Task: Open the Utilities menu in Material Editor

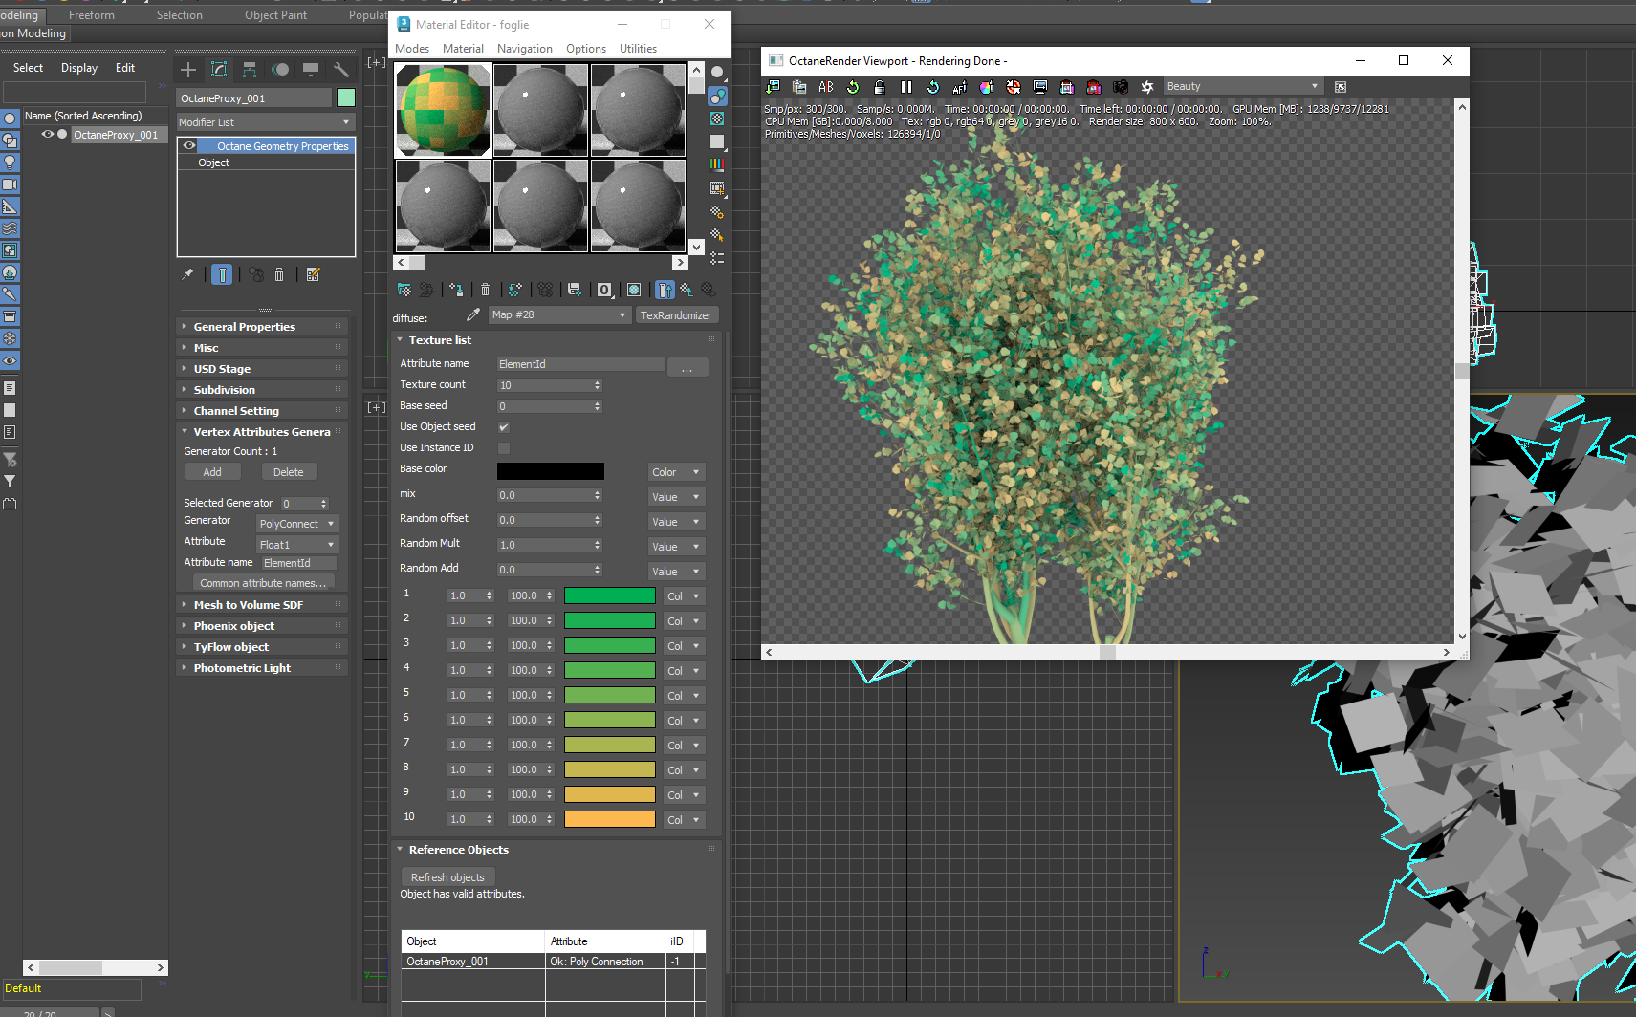Action: (x=638, y=49)
